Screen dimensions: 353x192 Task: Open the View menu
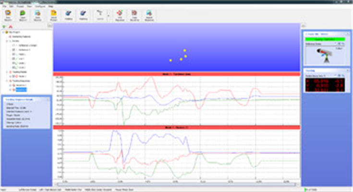(29, 6)
